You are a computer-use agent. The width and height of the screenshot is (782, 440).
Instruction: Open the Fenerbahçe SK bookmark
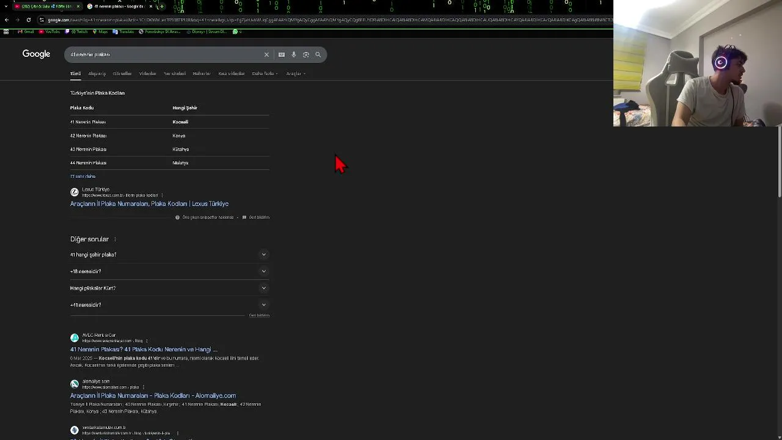click(159, 32)
